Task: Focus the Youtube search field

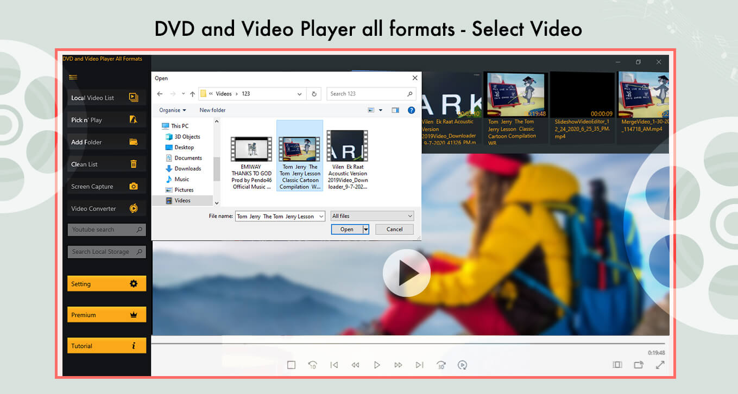Action: [106, 230]
